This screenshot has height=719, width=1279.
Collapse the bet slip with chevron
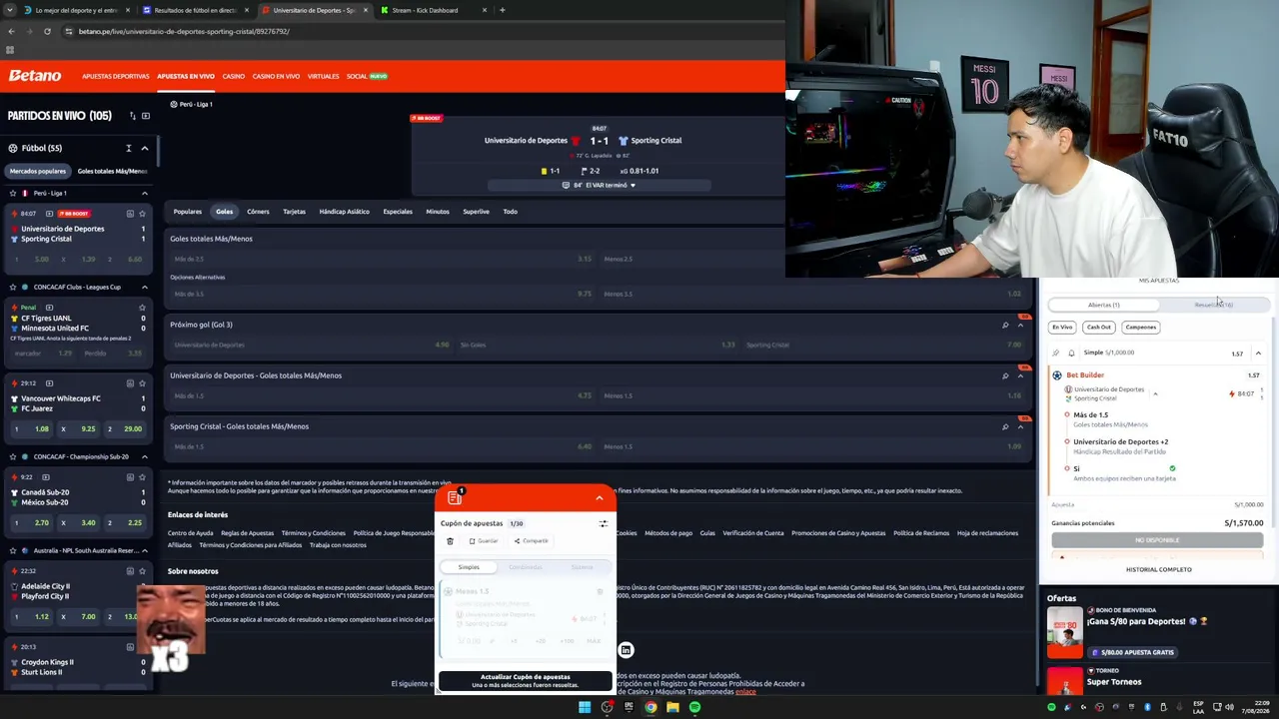point(600,497)
